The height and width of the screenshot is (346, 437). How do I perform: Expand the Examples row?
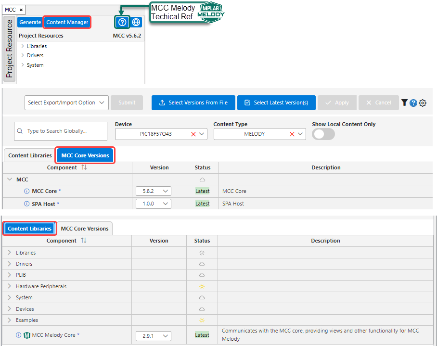[10, 320]
